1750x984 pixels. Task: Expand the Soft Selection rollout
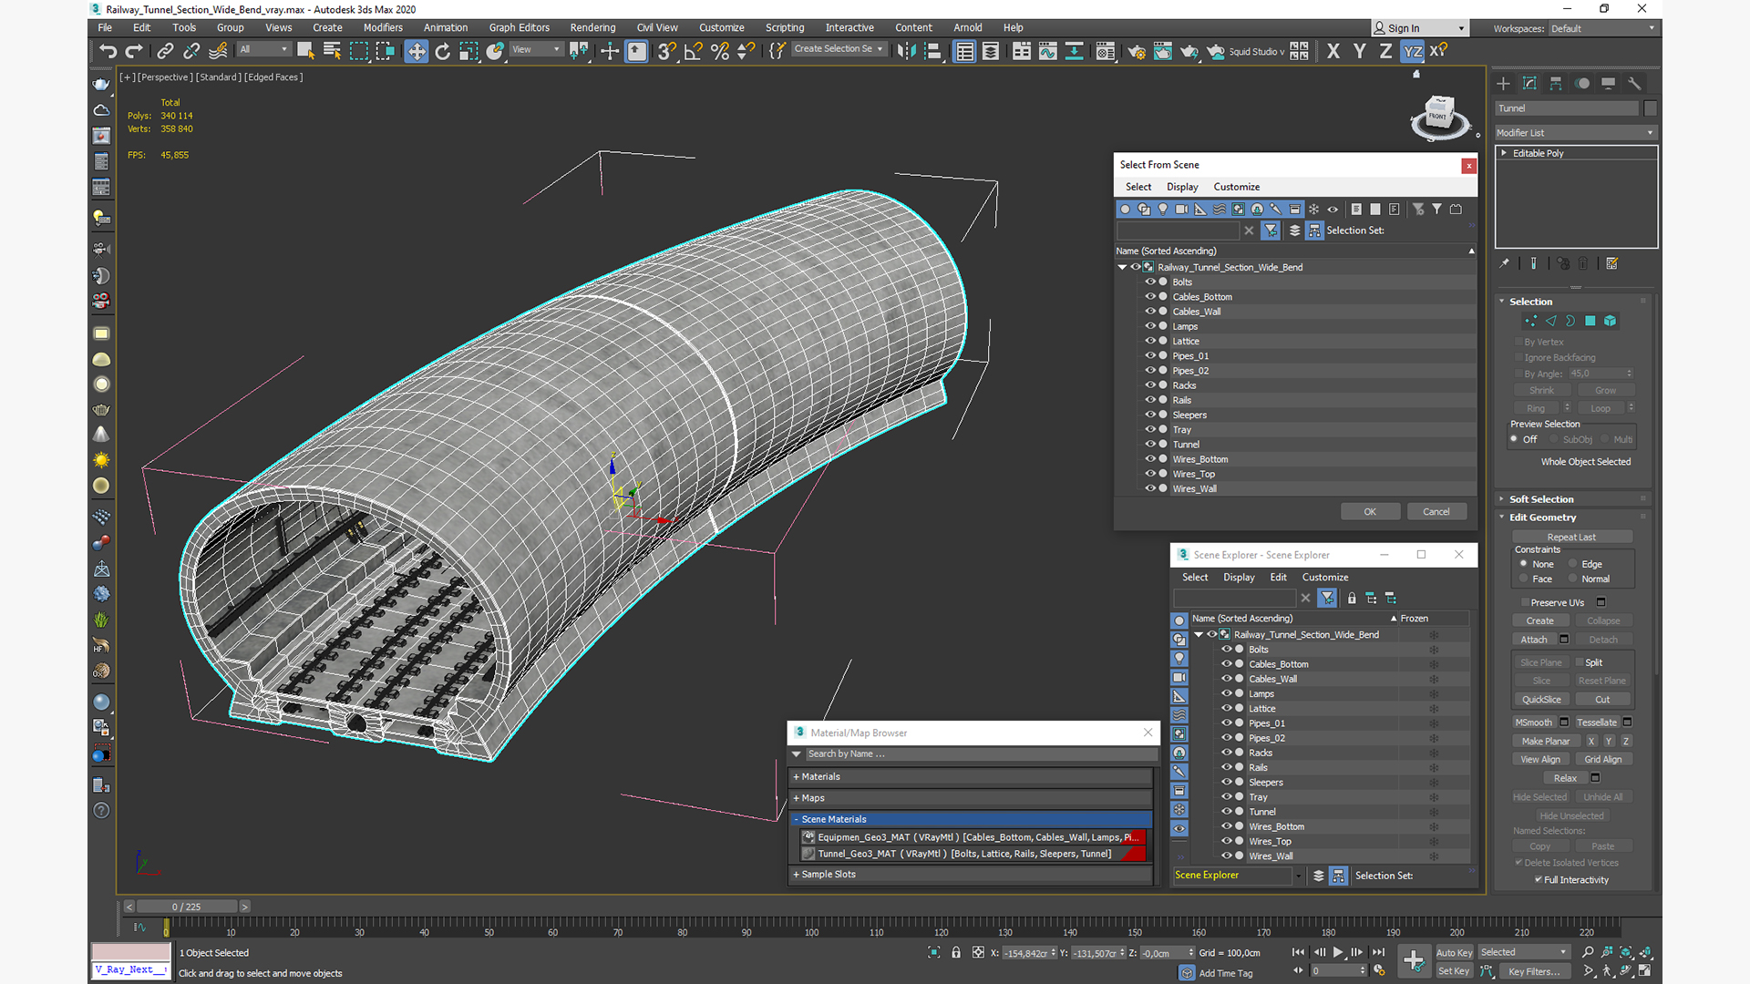1540,499
